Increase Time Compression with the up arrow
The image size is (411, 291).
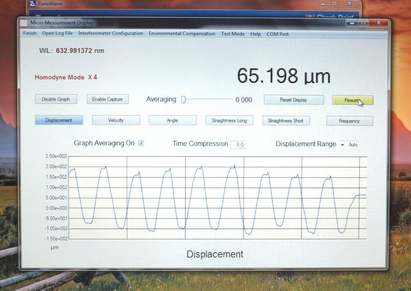[243, 143]
